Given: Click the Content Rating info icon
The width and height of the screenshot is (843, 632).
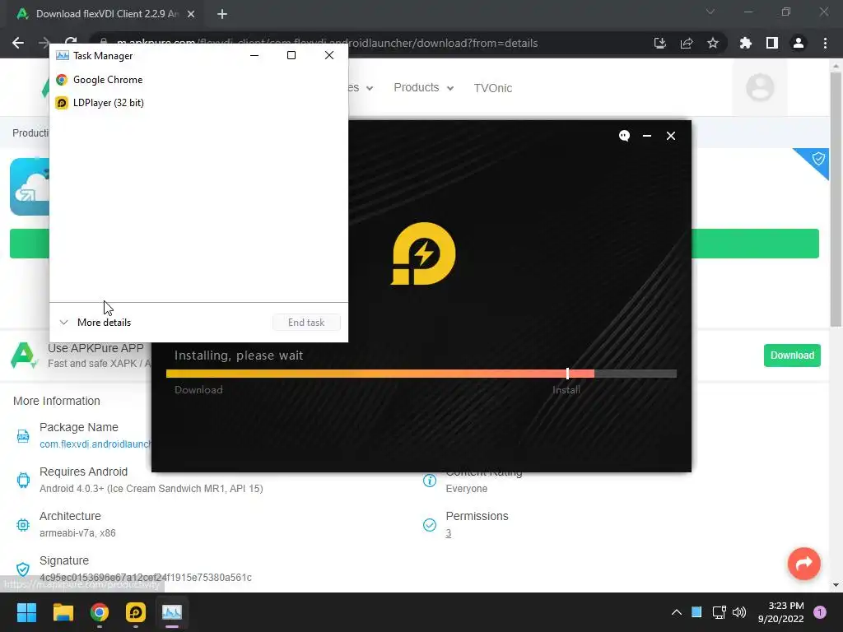Looking at the screenshot, I should (x=429, y=480).
